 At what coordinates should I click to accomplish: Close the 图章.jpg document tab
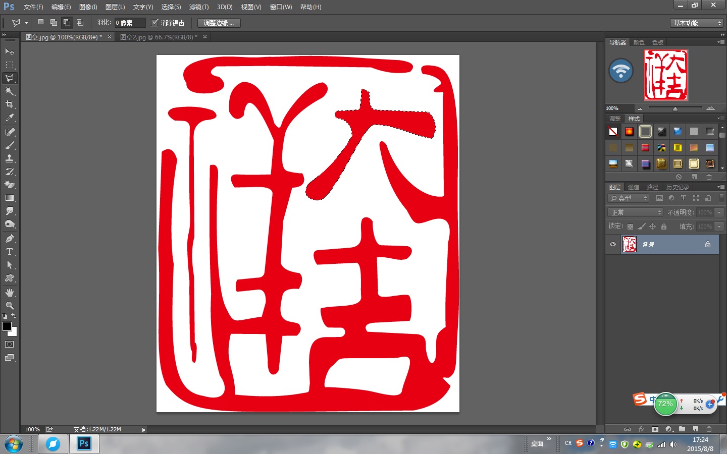(x=109, y=37)
